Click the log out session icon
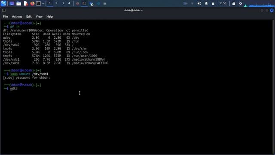 pyautogui.click(x=241, y=3)
